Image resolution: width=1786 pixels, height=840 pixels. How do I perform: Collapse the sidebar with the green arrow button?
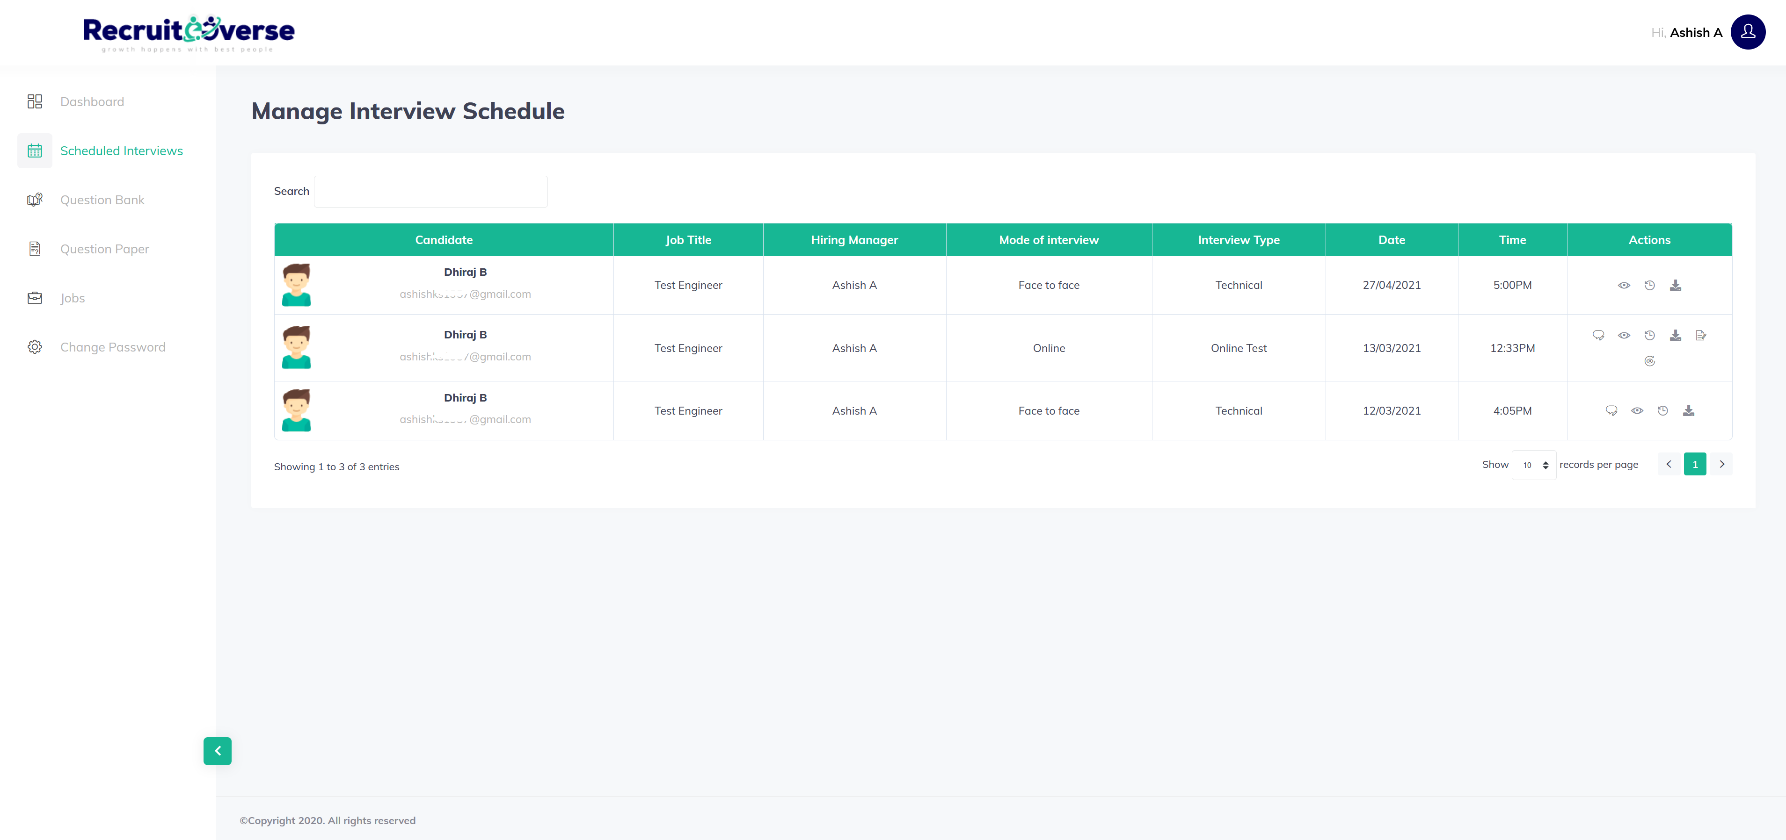click(217, 751)
